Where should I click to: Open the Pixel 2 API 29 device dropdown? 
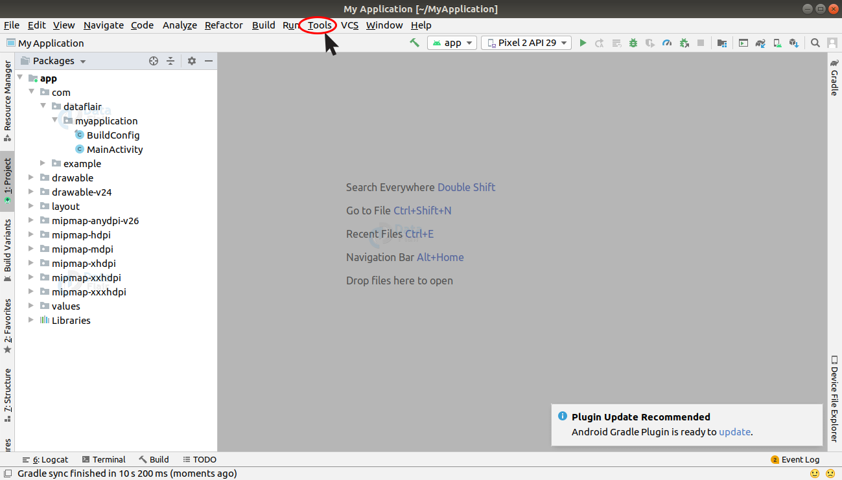coord(526,43)
